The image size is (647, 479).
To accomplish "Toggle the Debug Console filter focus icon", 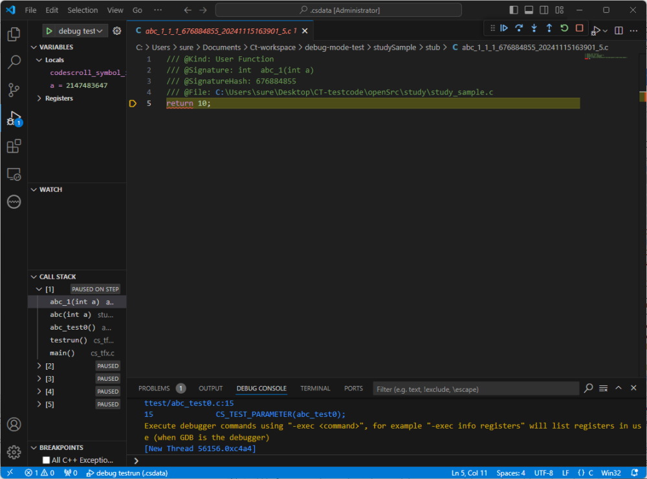I will (x=588, y=388).
